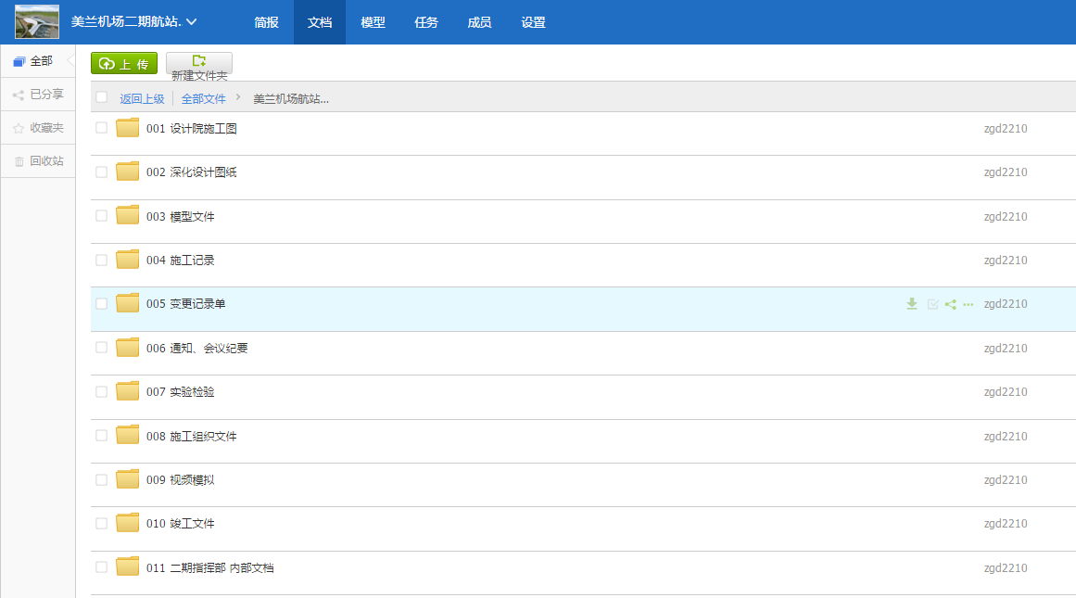This screenshot has height=598, width=1076.
Task: Open the 003 模型文件 folder icon
Action: pyautogui.click(x=128, y=216)
